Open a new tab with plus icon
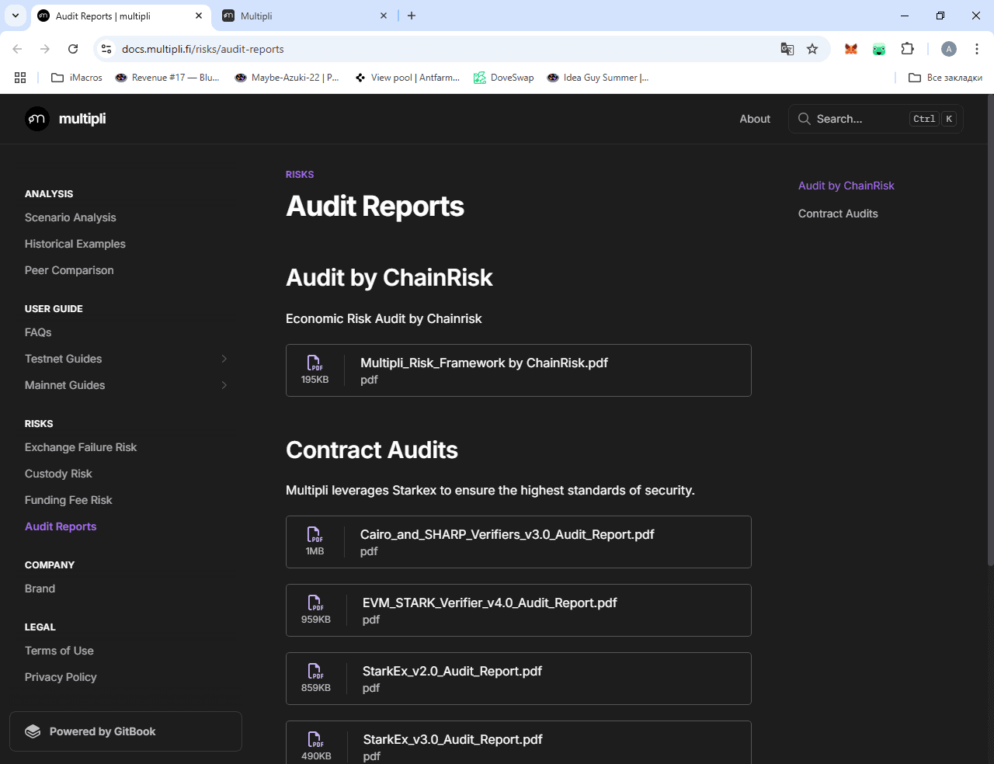The height and width of the screenshot is (764, 994). coord(412,16)
